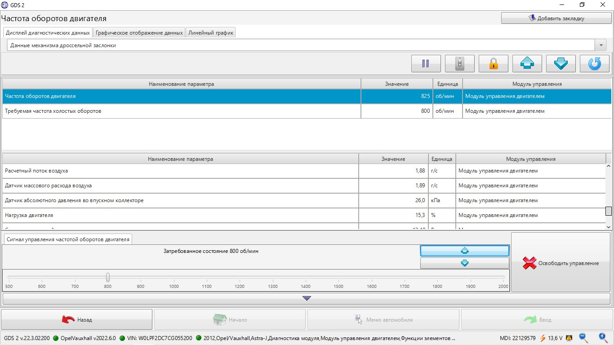The image size is (614, 345).
Task: Click the GDS 2 application icon in title bar
Action: coord(5,4)
